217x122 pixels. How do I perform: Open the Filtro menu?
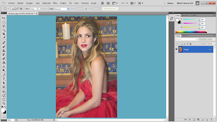tap(55, 3)
